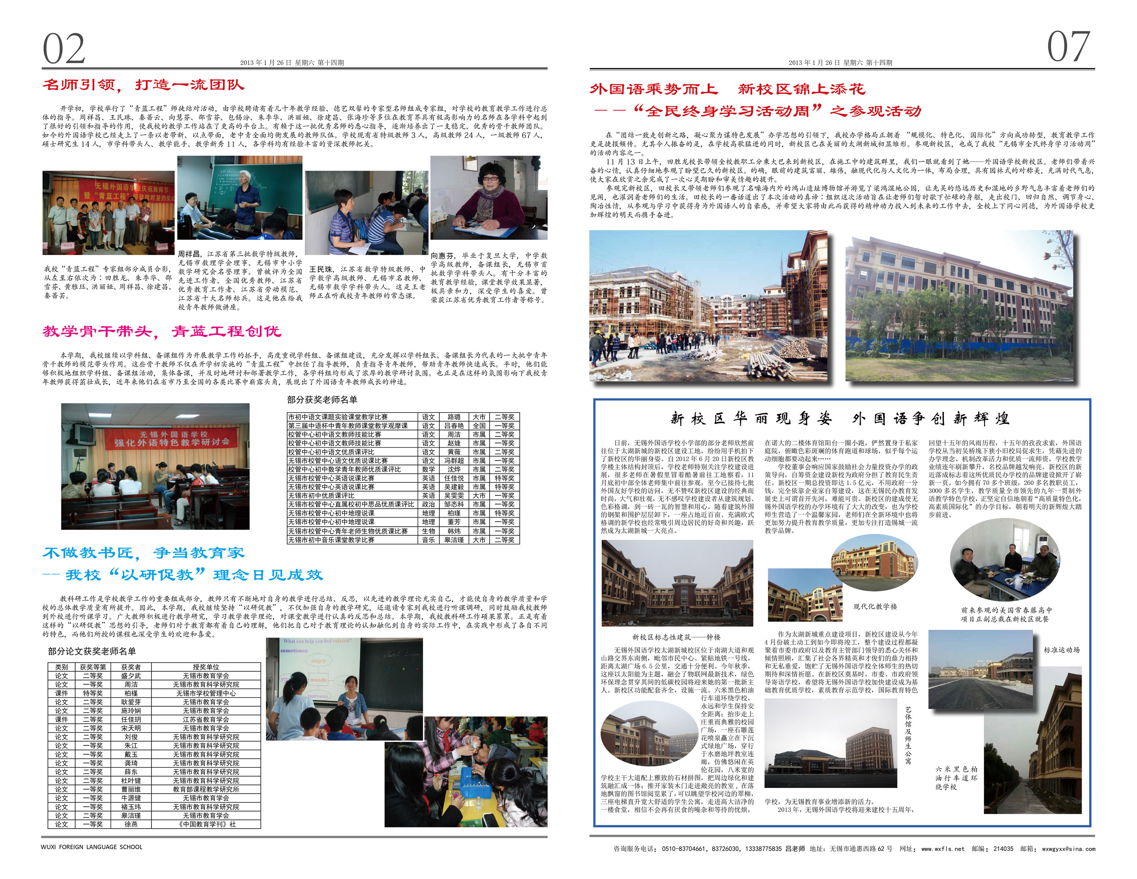Screen dimensions: 1137x879
Task: Click the photo of the teacher lecturing at the green blackboard
Action: coord(239,198)
